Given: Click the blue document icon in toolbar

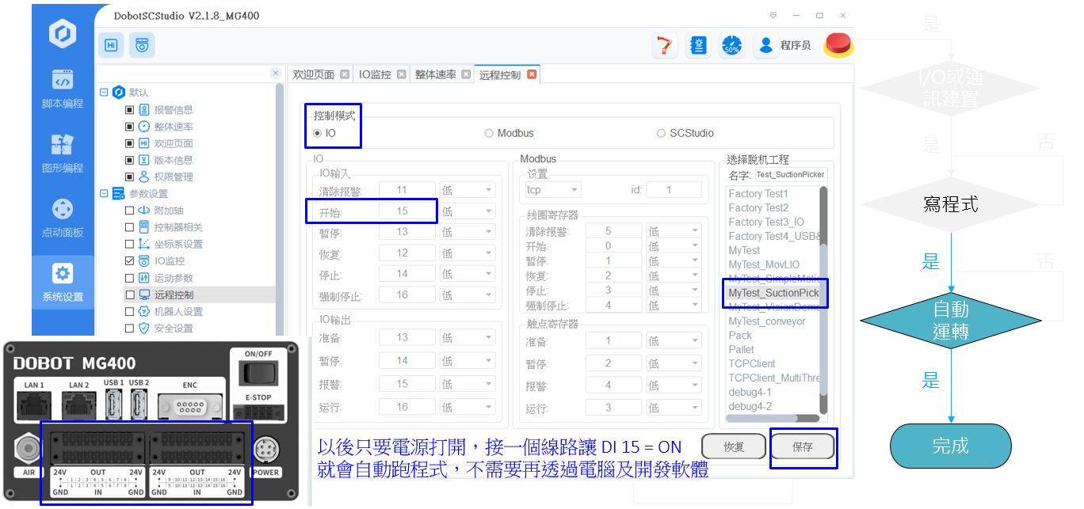Looking at the screenshot, I should [699, 46].
